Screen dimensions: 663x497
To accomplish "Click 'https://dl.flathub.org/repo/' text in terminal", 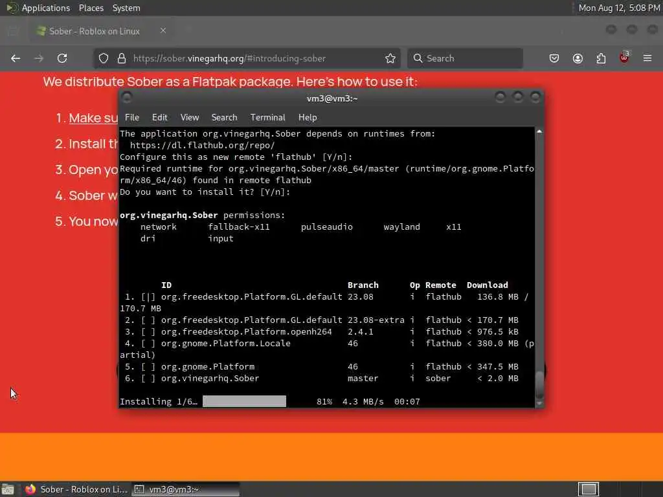I will pos(202,146).
